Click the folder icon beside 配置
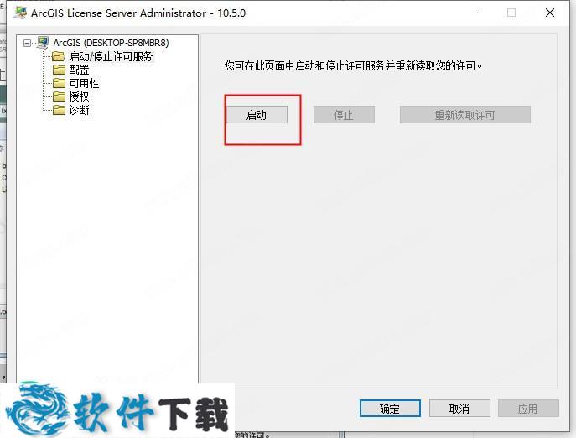Screen dimensions: 576x438 pos(59,70)
